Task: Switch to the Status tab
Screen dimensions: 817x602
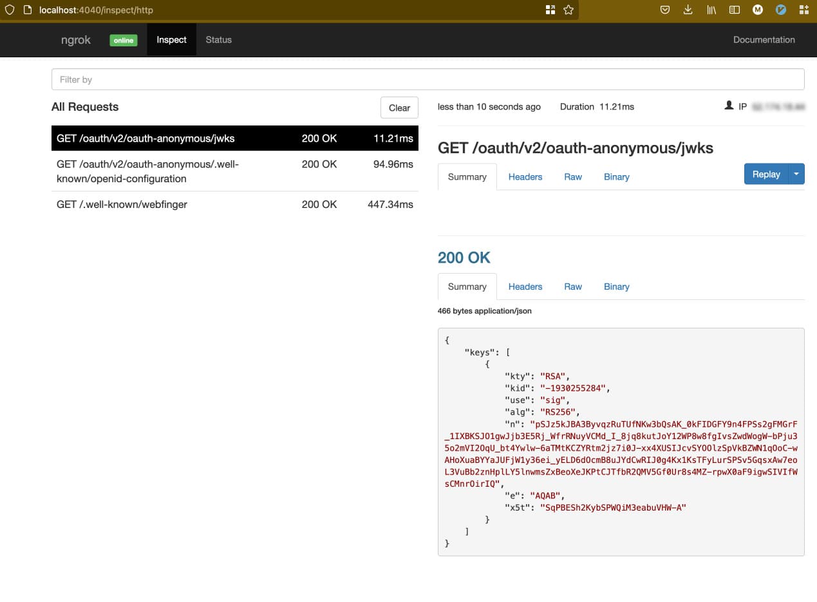Action: 218,40
